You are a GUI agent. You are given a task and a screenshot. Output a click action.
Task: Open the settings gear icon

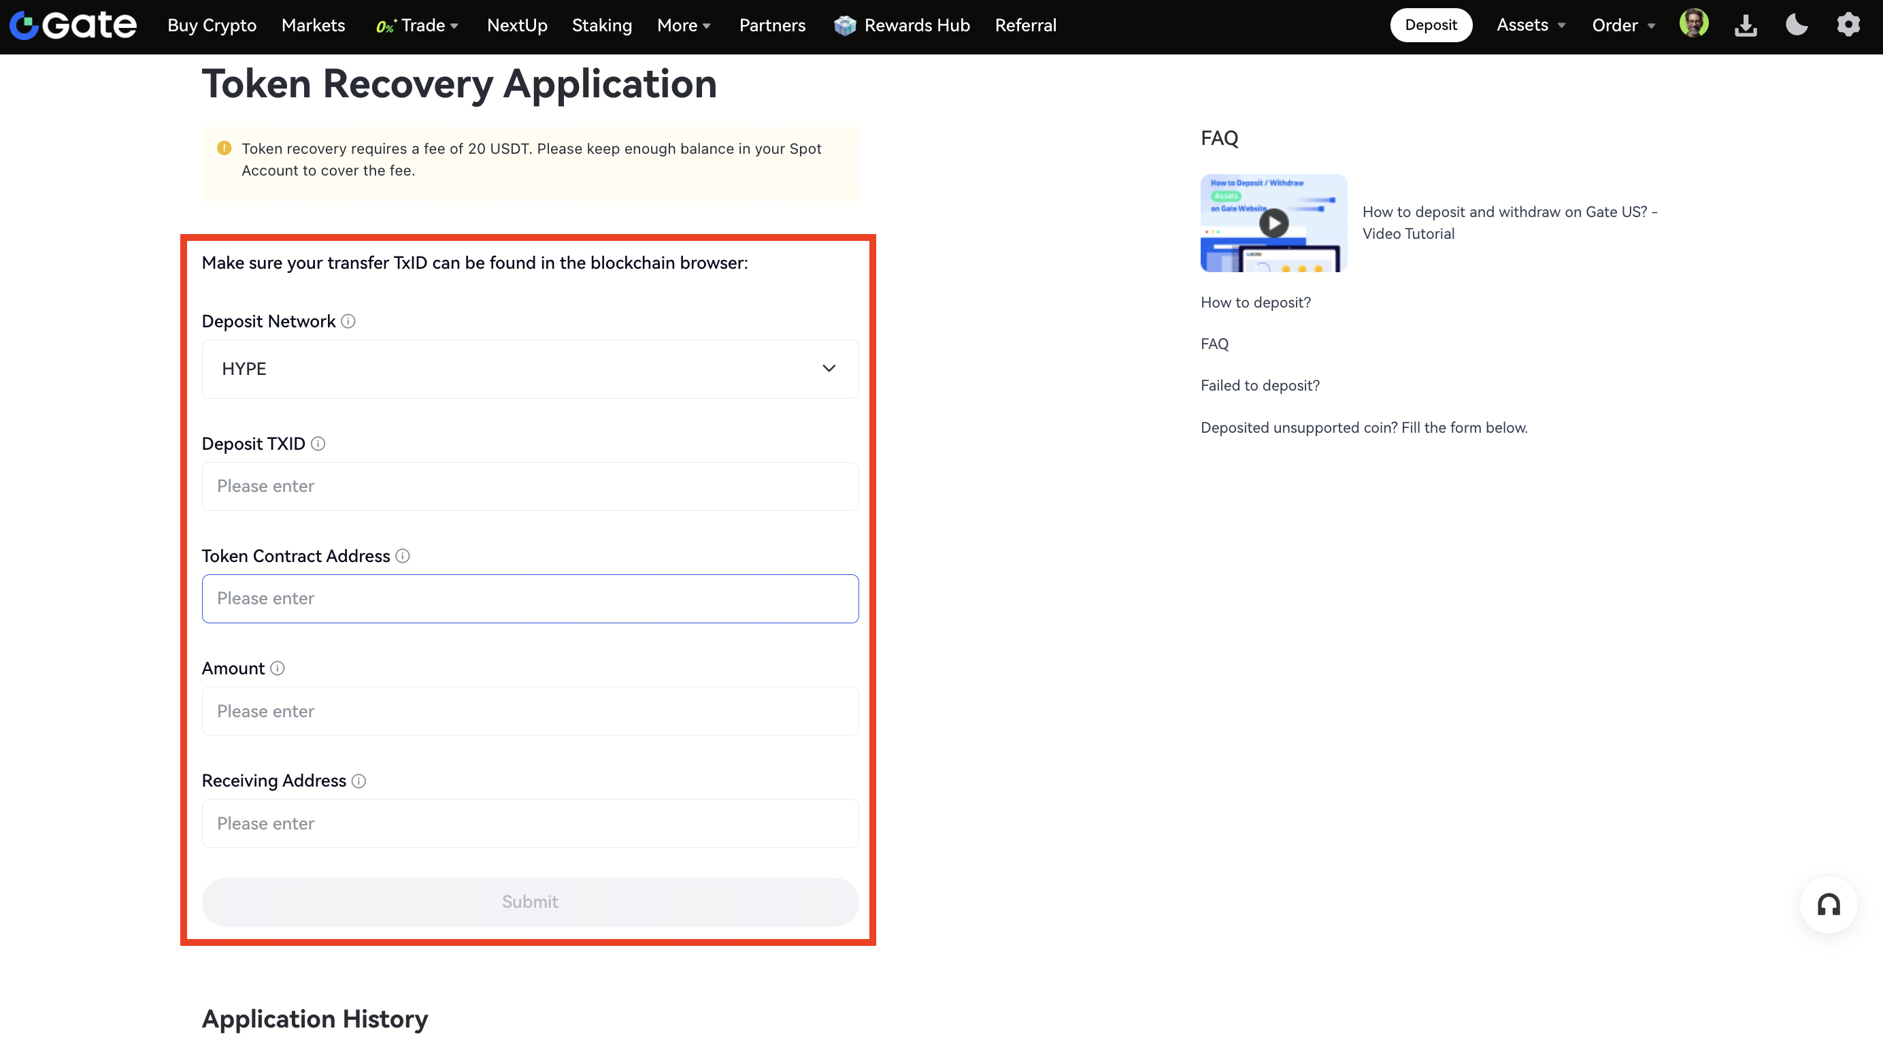[1848, 26]
